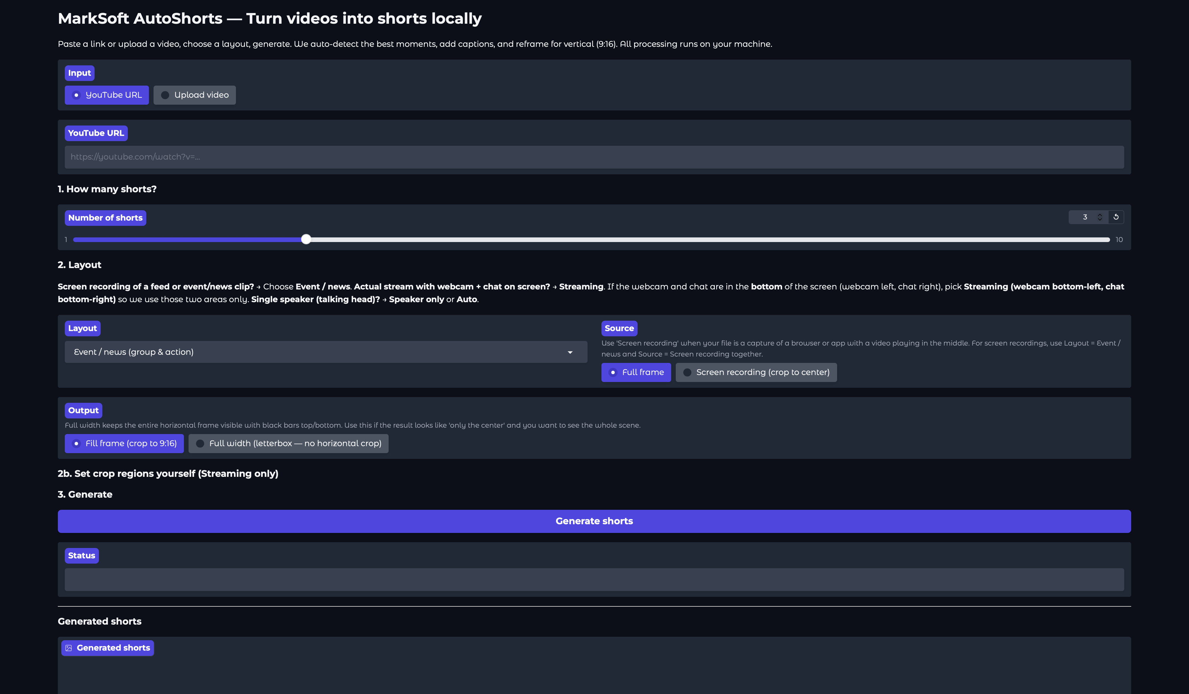Image resolution: width=1189 pixels, height=694 pixels.
Task: Select Fill frame (crop to 9:16) output
Action: [124, 444]
